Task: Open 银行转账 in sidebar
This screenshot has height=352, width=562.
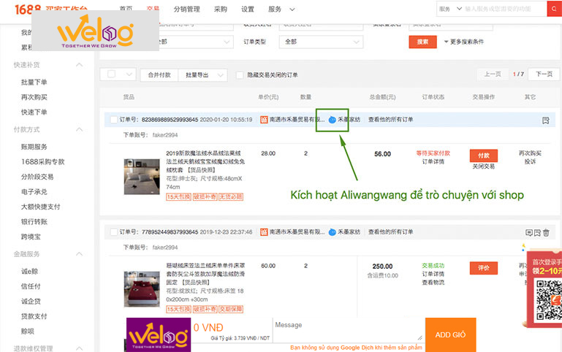Action: coord(34,222)
